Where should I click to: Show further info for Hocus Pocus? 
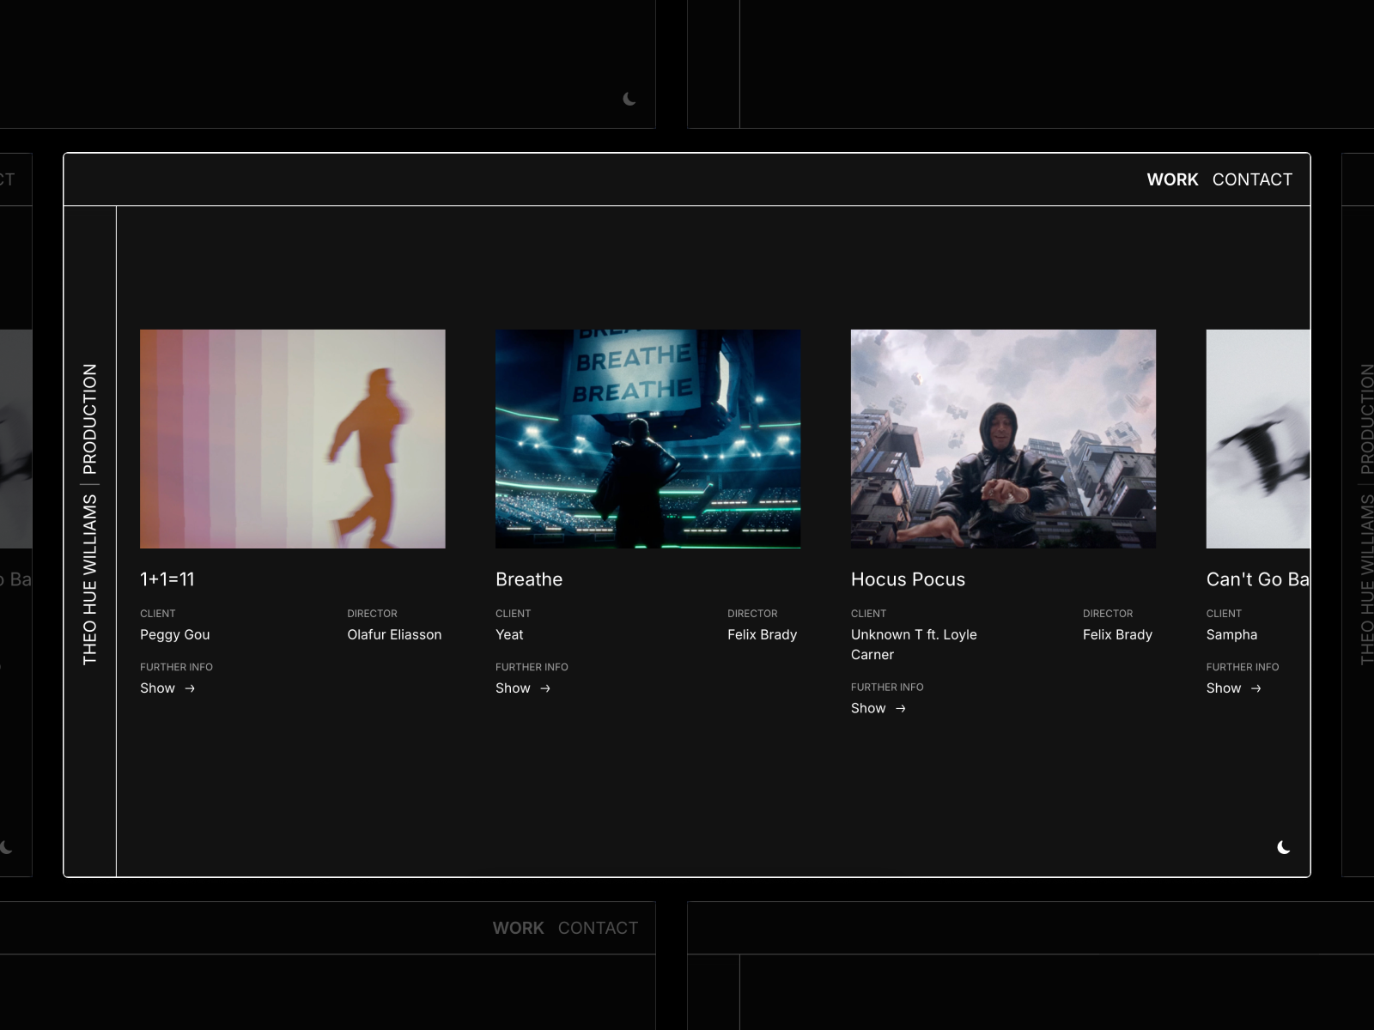pos(879,708)
